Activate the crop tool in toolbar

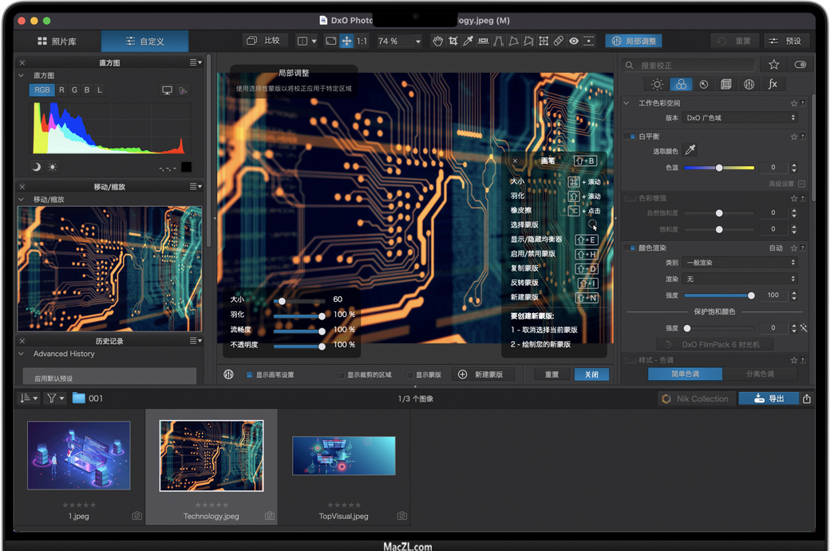coord(453,41)
